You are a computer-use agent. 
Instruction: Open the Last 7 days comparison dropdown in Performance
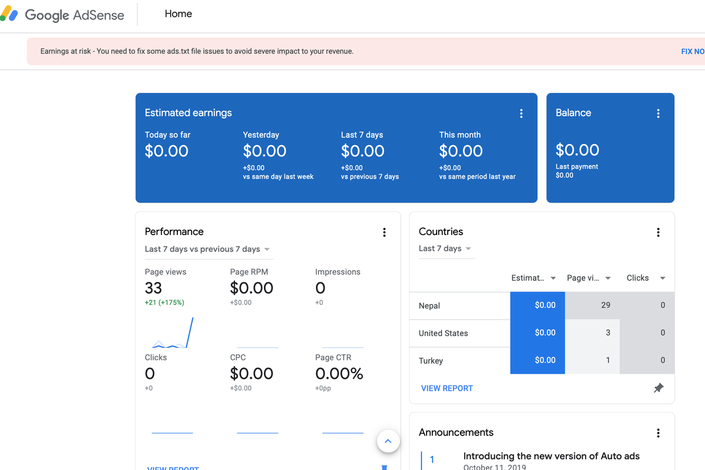209,249
